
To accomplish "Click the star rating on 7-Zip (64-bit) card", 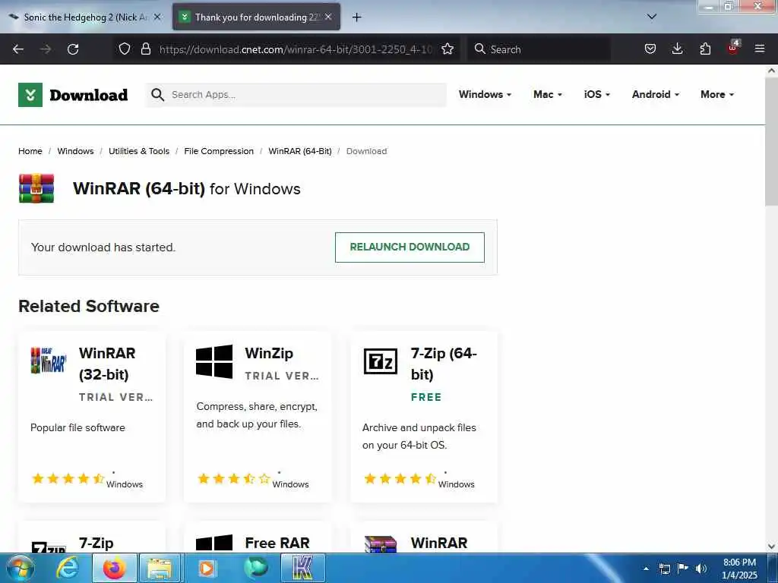I will pos(400,478).
